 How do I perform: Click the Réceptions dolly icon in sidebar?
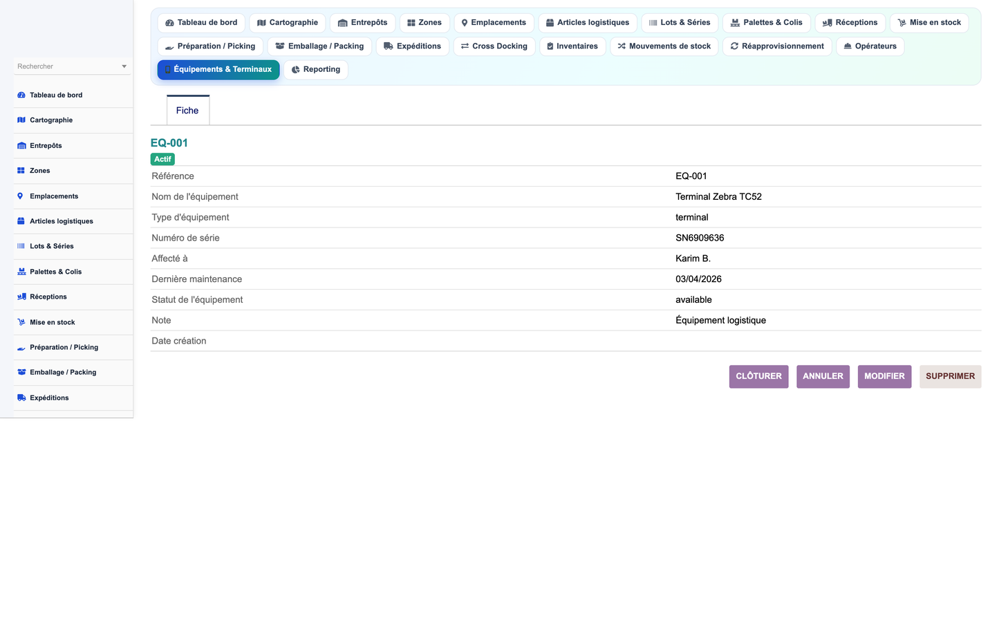click(21, 297)
